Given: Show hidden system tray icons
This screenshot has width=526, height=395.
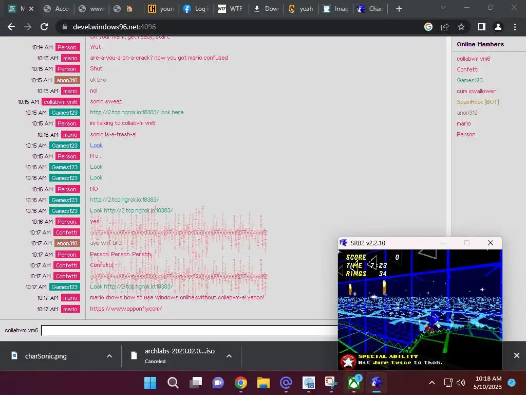Looking at the screenshot, I should click(432, 383).
